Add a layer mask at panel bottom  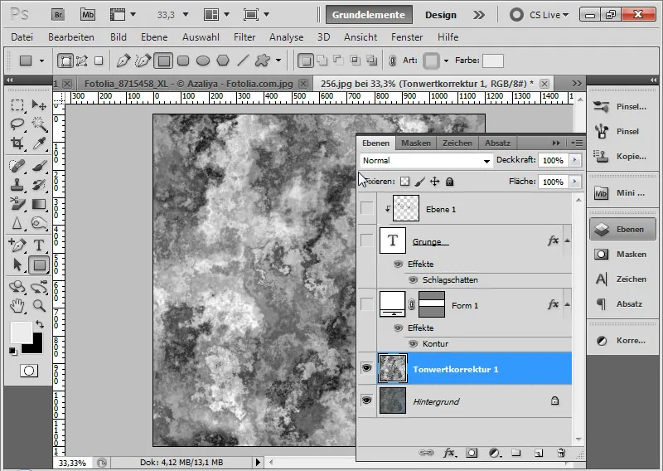pyautogui.click(x=472, y=453)
